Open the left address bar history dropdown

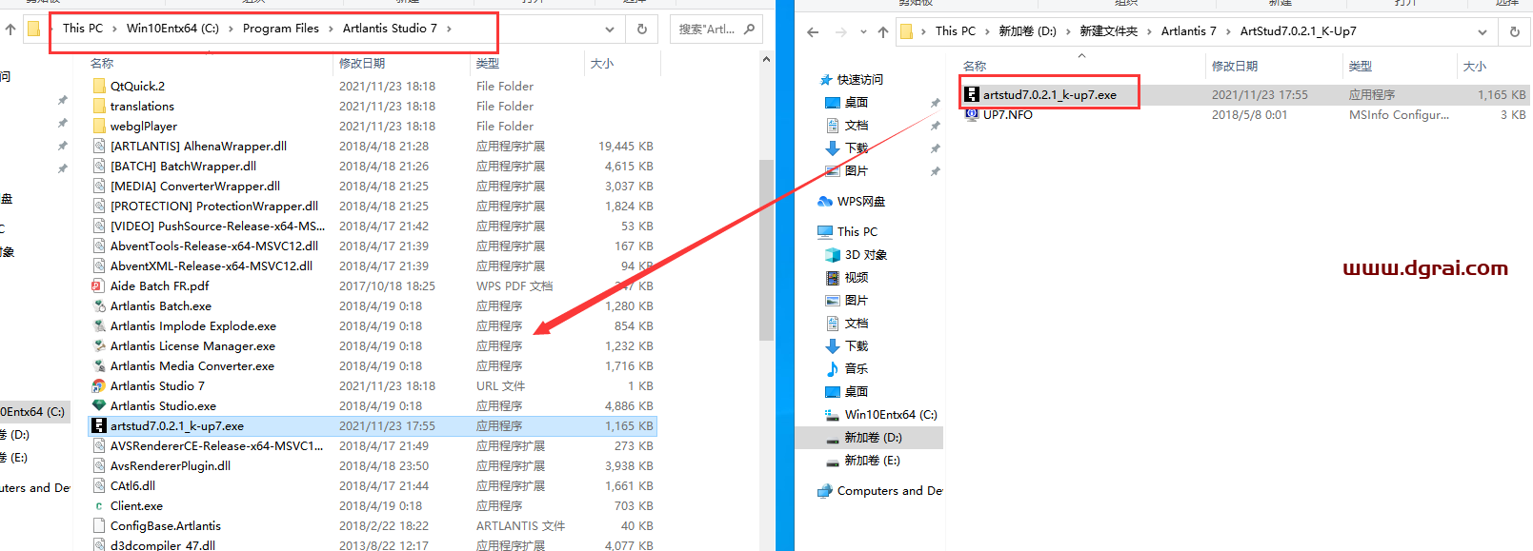click(x=610, y=29)
